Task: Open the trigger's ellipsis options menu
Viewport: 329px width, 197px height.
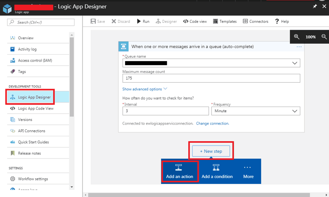Action: pos(299,46)
